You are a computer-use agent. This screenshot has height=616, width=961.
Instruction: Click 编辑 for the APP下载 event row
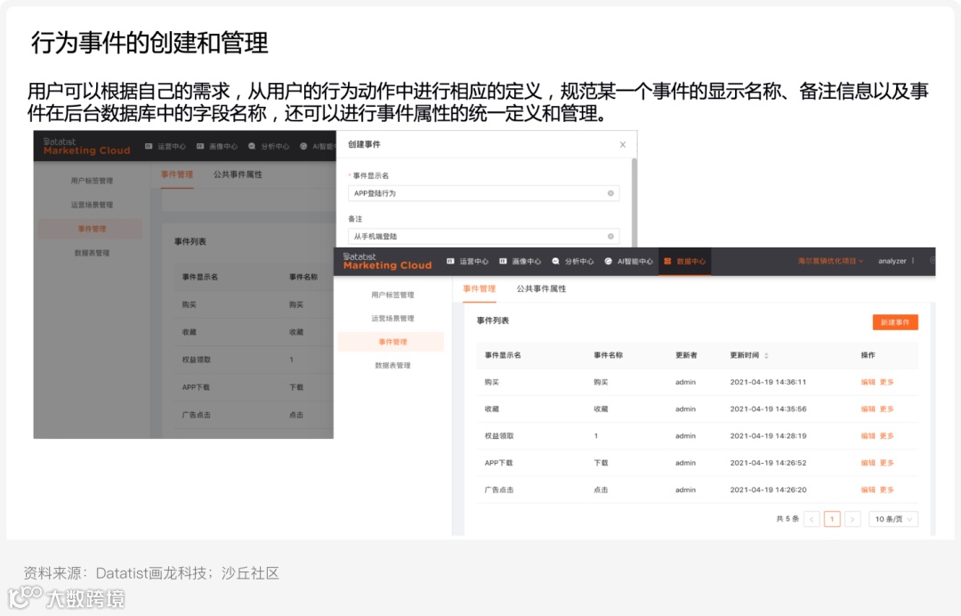tap(868, 463)
